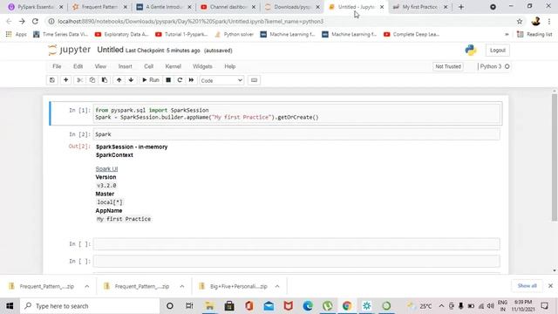
Task: Go forward in browser history
Action: (x=22, y=21)
